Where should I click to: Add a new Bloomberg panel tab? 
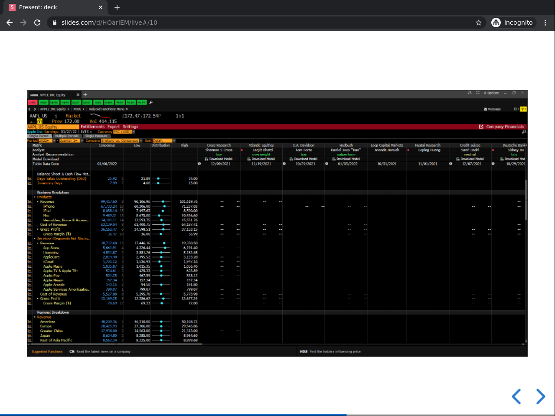pos(85,94)
